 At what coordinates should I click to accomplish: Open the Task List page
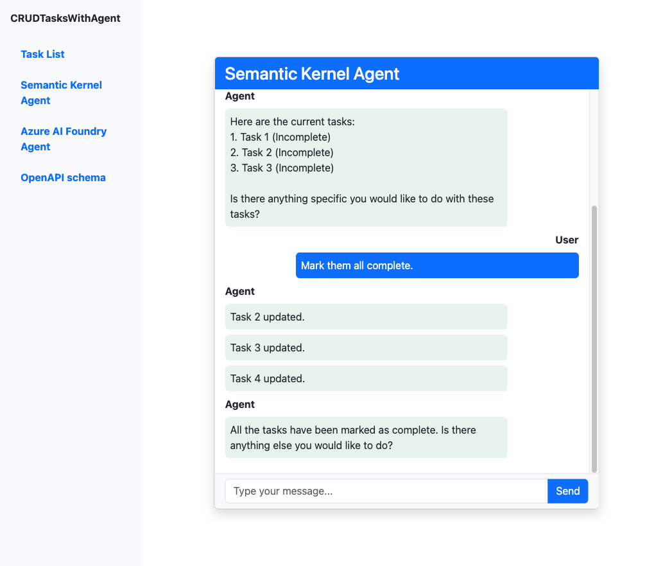(42, 54)
